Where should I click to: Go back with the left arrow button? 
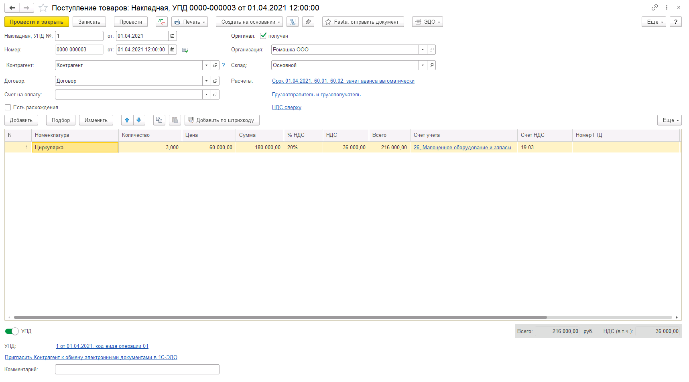[x=12, y=8]
